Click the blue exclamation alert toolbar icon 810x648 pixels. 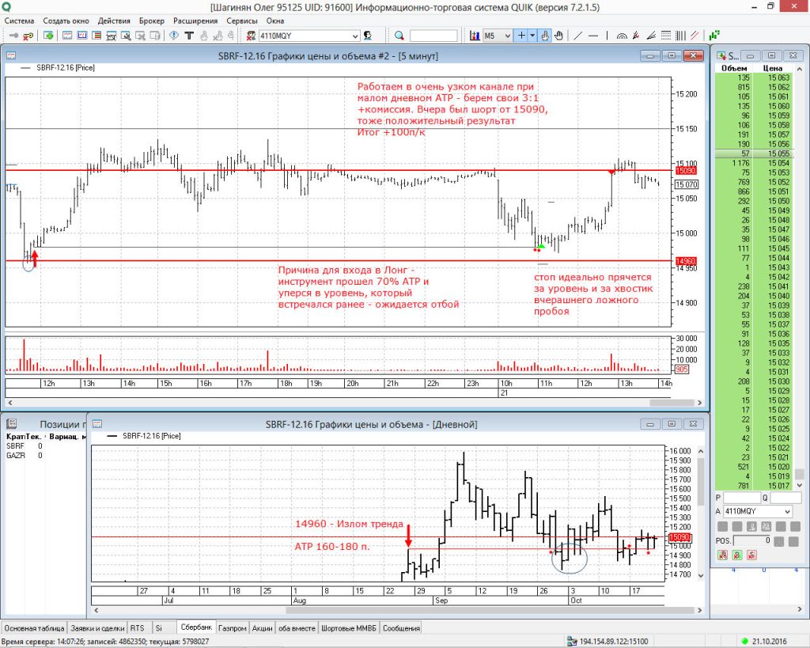click(x=174, y=36)
